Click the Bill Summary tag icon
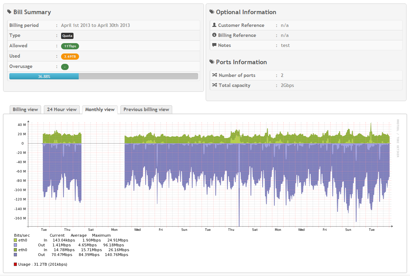The image size is (410, 276). click(9, 12)
